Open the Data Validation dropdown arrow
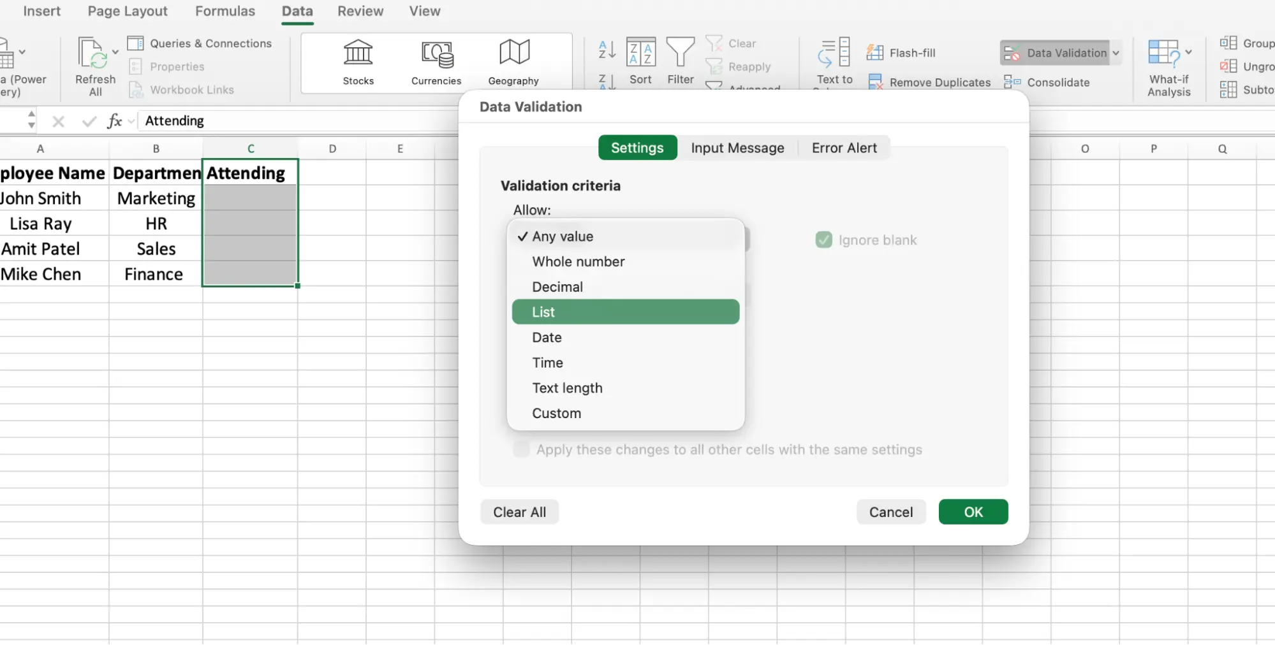This screenshot has height=645, width=1275. (x=1117, y=53)
